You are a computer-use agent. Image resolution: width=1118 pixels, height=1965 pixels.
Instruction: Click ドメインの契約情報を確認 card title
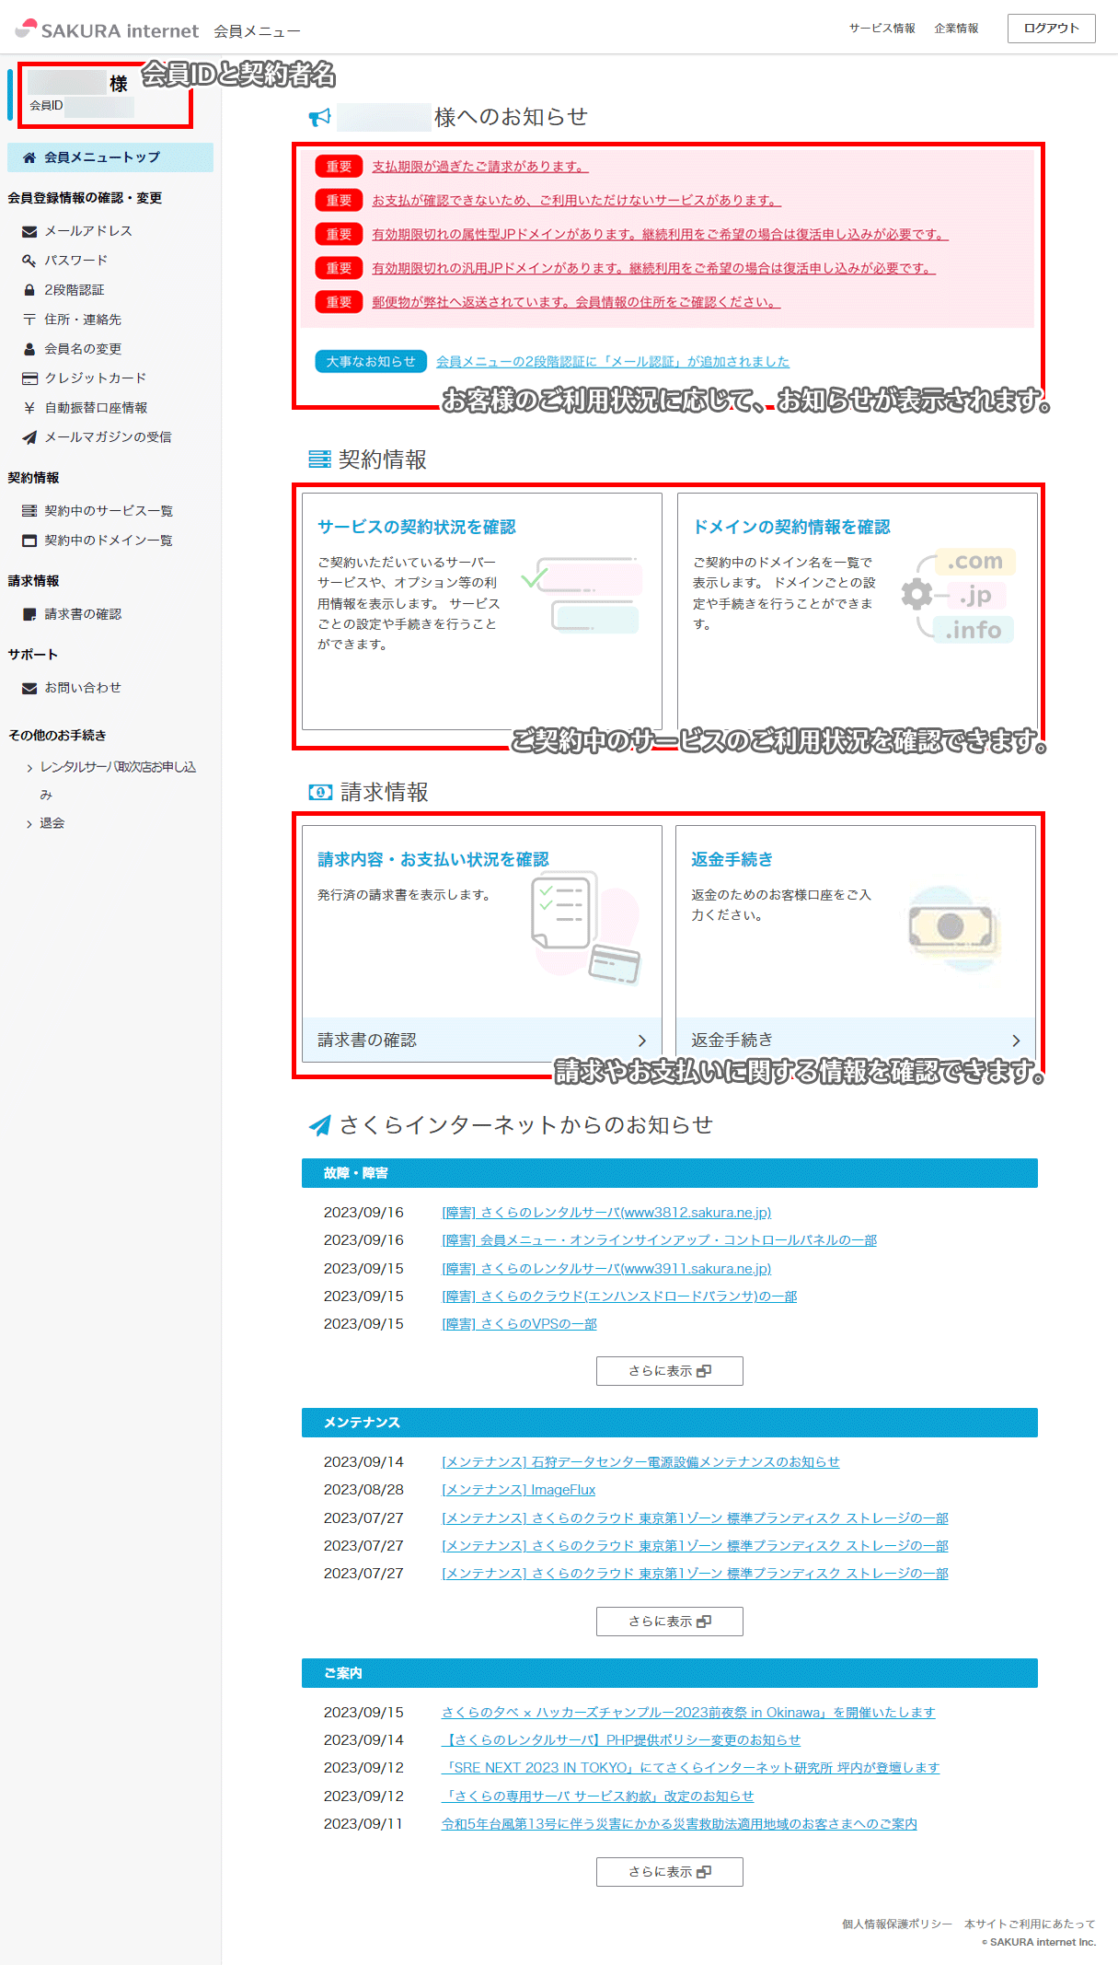coord(791,527)
